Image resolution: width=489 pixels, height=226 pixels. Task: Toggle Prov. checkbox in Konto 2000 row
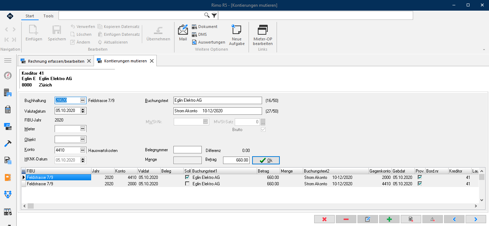point(420,184)
